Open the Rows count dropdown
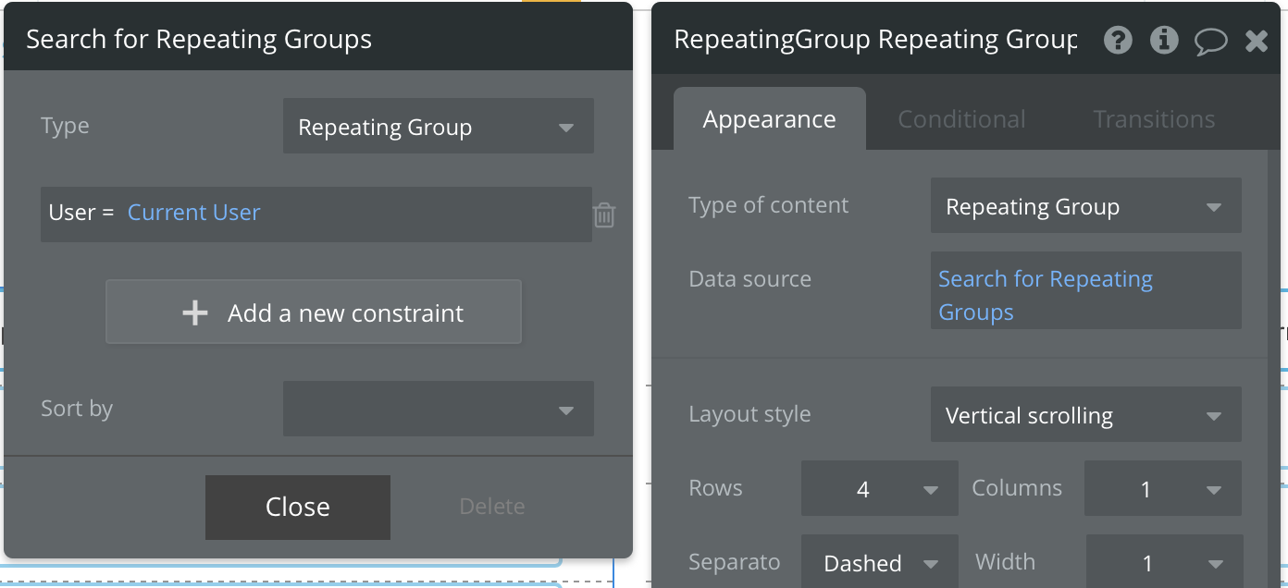 tap(879, 489)
